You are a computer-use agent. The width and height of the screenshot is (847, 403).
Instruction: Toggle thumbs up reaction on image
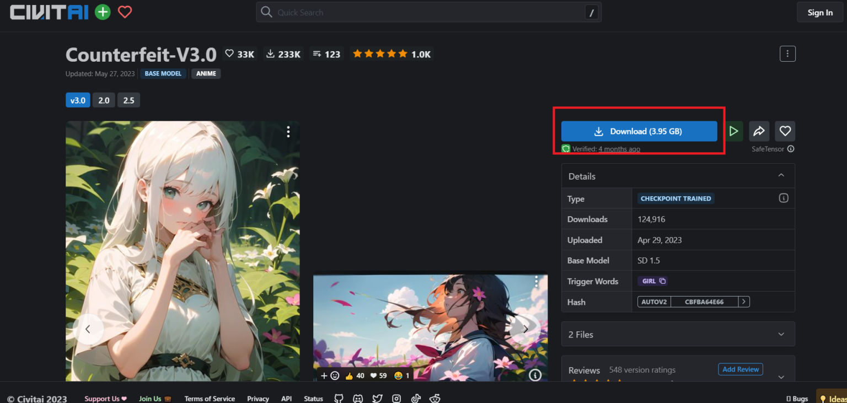pos(355,375)
